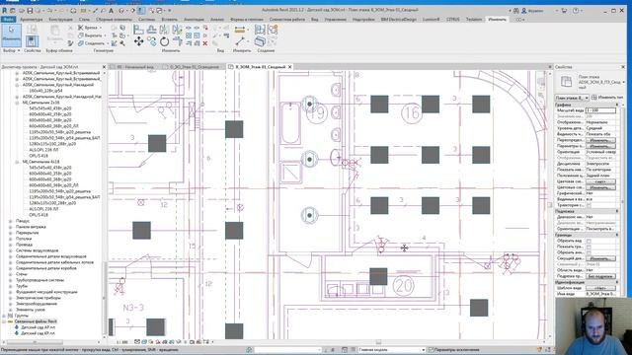
Task: Toggle Обрезать аннотации checkbox
Action: pyautogui.click(x=589, y=252)
